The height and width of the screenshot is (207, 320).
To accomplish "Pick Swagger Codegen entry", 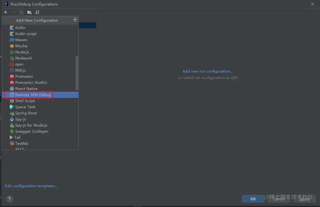I will coord(40,131).
